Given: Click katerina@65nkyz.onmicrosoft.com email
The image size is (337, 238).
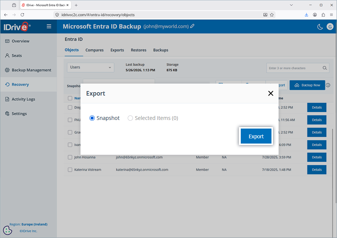Looking at the screenshot, I should tap(142, 170).
